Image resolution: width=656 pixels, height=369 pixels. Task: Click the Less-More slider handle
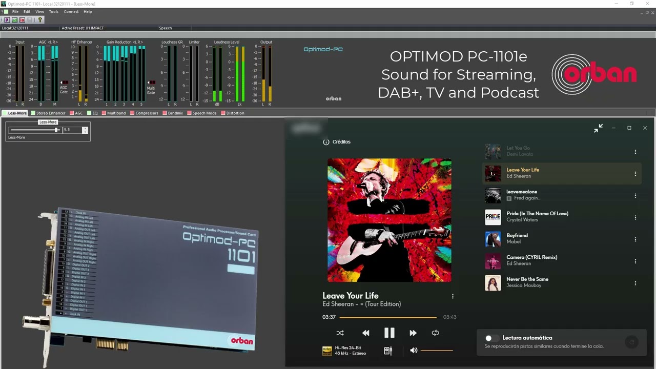(x=56, y=130)
